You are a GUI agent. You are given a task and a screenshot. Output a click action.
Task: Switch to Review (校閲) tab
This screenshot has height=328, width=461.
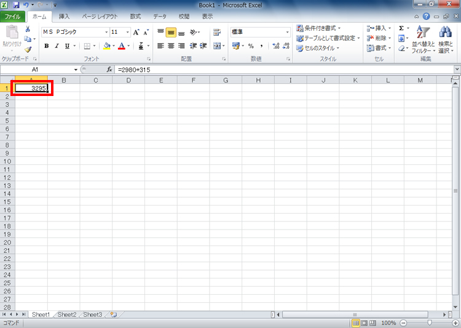coord(184,17)
